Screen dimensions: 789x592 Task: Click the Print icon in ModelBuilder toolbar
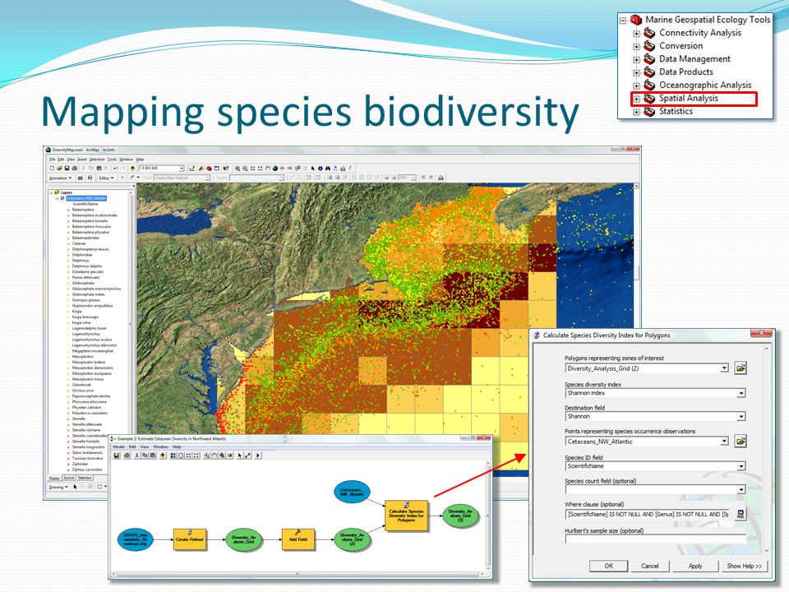pos(127,456)
